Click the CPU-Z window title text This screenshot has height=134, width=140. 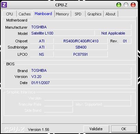pyautogui.click(x=61, y=5)
